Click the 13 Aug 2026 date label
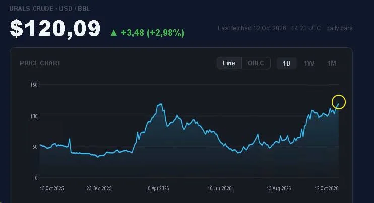374x203 pixels. [279, 189]
